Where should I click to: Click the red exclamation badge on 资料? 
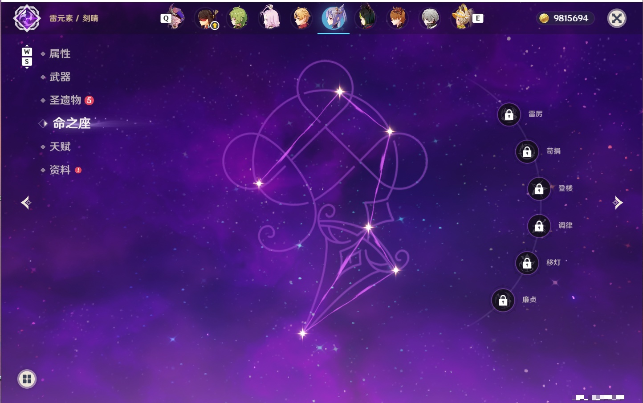tap(78, 170)
